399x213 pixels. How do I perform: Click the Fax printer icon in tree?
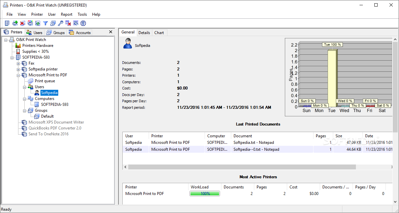[x=24, y=63]
